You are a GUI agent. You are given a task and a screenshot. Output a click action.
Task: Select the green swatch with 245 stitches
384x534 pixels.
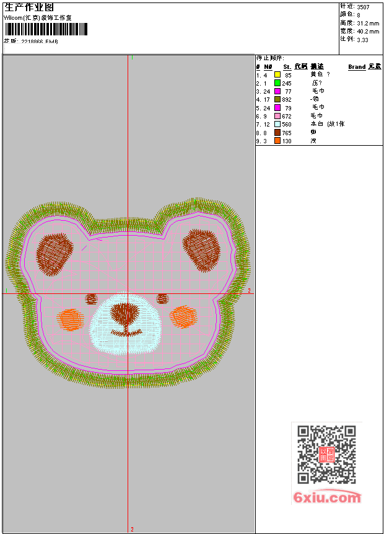[x=277, y=82]
